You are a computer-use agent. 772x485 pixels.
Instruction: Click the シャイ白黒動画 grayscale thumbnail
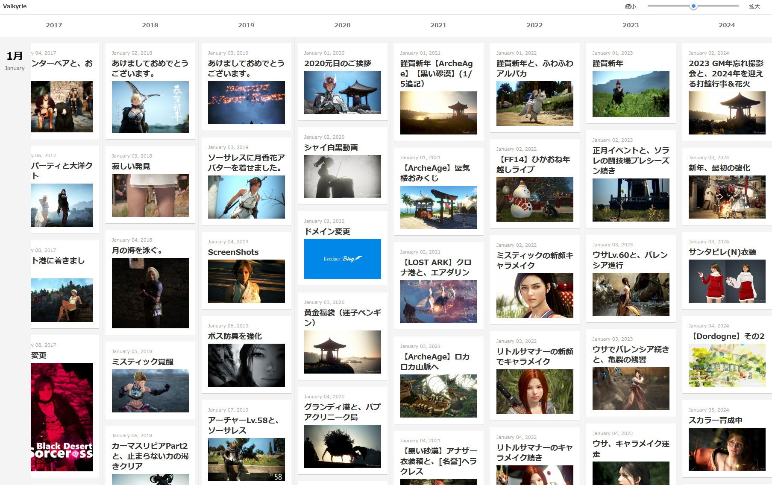tap(343, 176)
